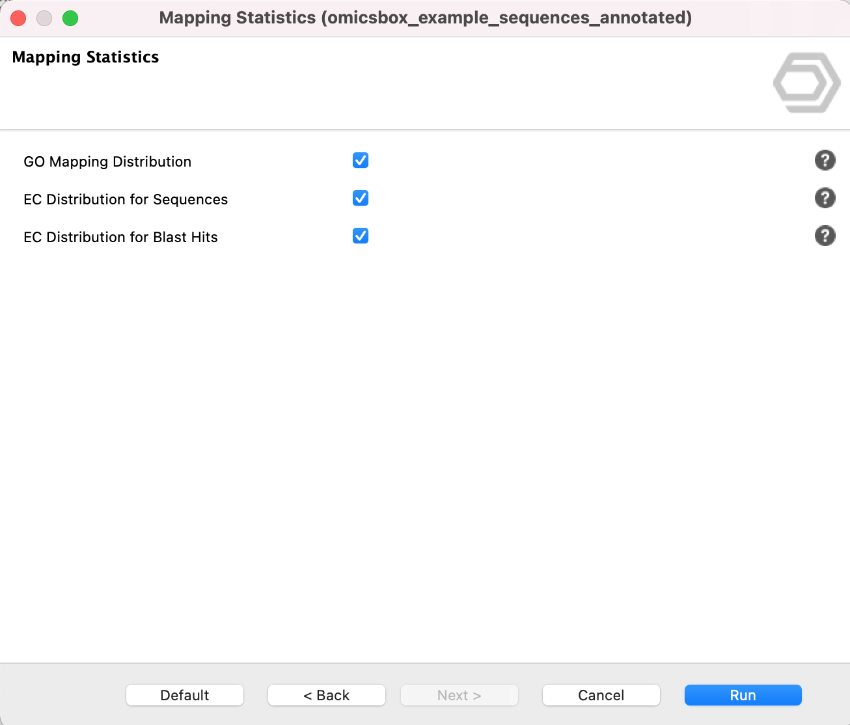Toggle the EC Distribution for Sequences checkbox
Viewport: 850px width, 725px height.
pos(361,198)
